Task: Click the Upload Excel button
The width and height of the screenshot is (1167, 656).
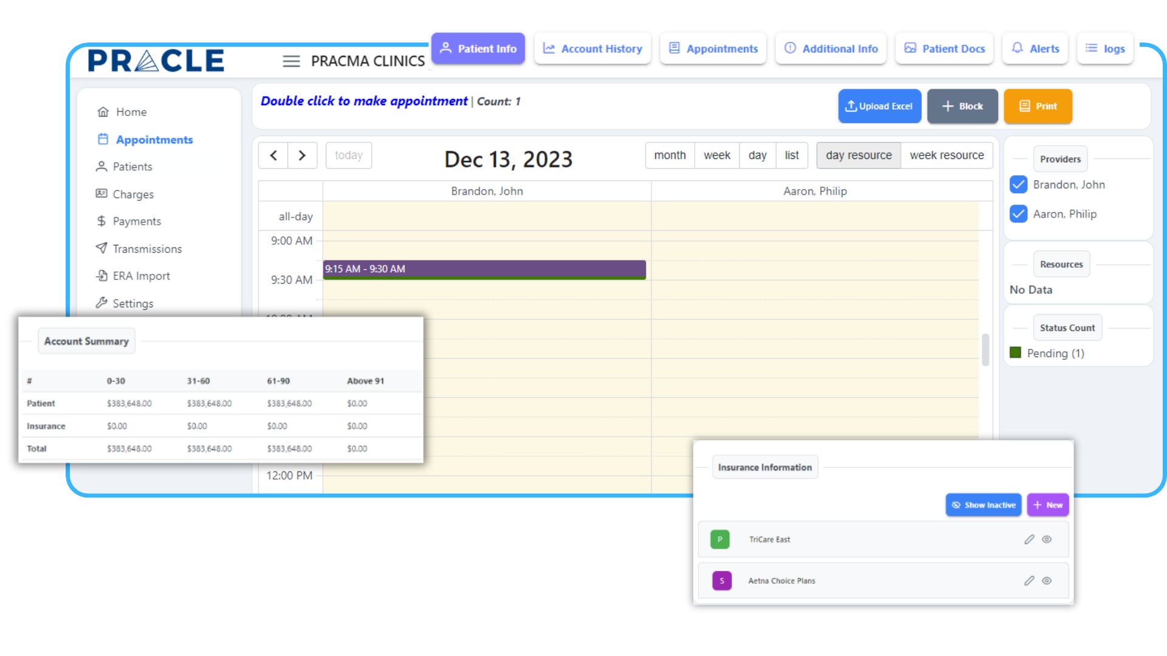Action: [x=880, y=106]
